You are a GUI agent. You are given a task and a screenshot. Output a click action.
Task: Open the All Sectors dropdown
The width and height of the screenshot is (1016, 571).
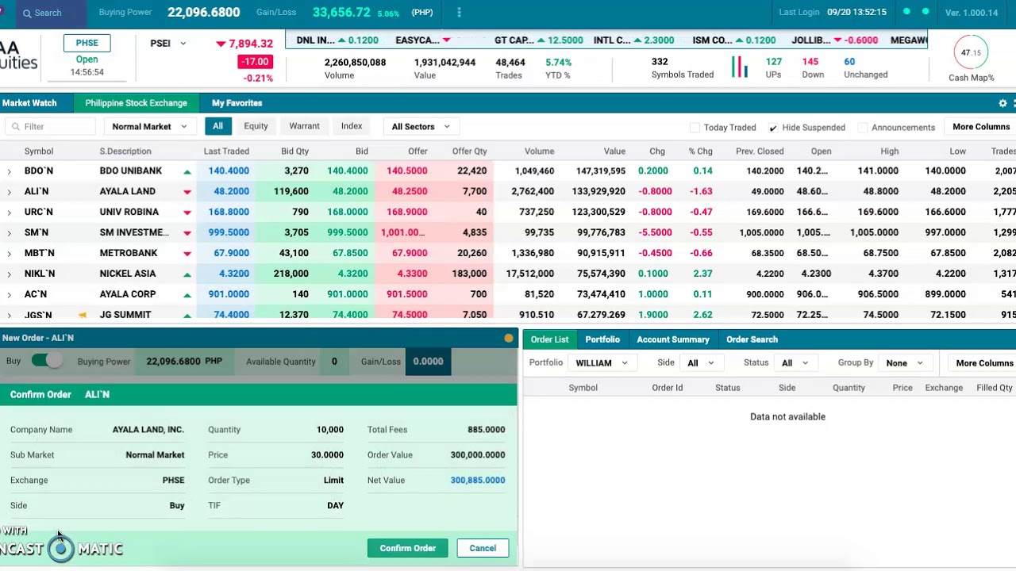click(x=420, y=127)
